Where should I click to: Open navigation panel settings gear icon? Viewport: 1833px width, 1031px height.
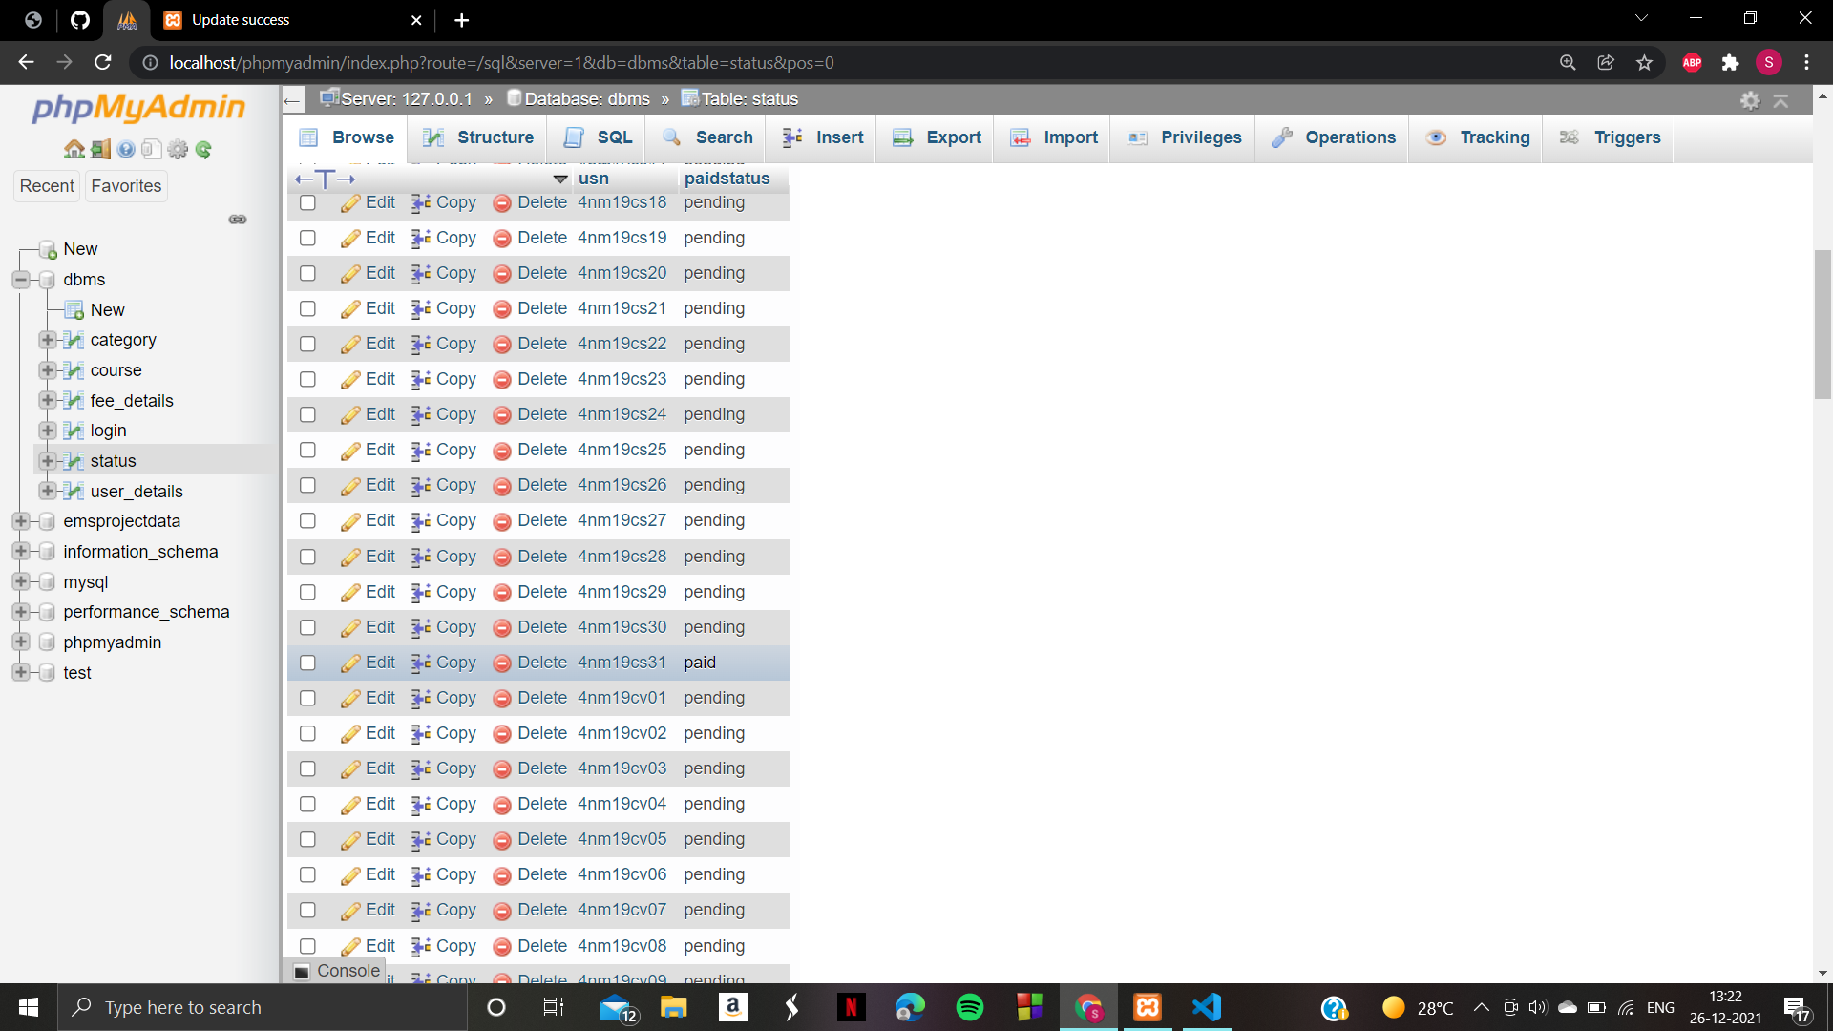(x=178, y=150)
